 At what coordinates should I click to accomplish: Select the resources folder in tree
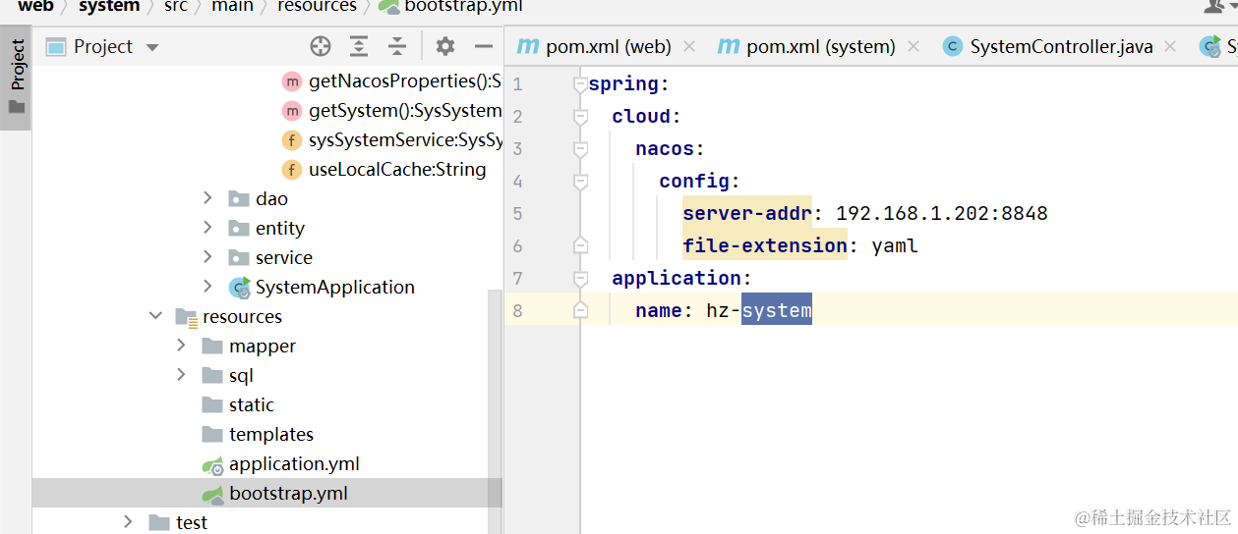tap(229, 316)
